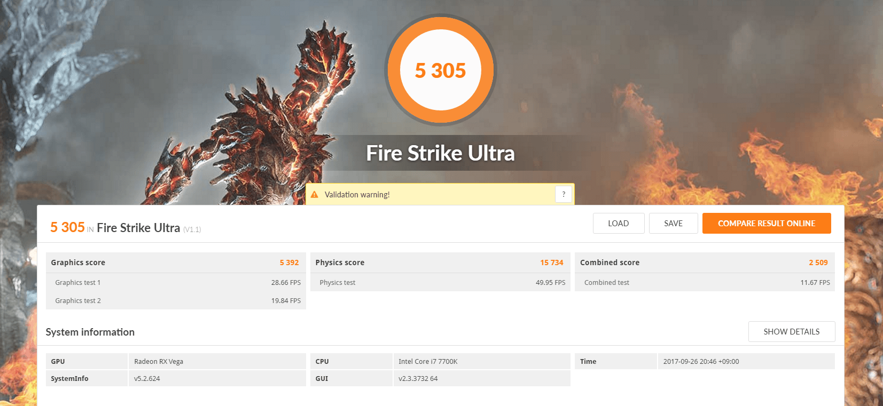Select the 11.67 FPS value

[x=815, y=283]
